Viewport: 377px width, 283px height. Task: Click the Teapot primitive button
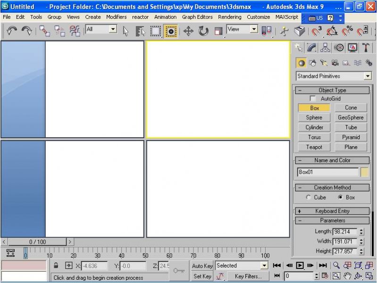click(314, 147)
